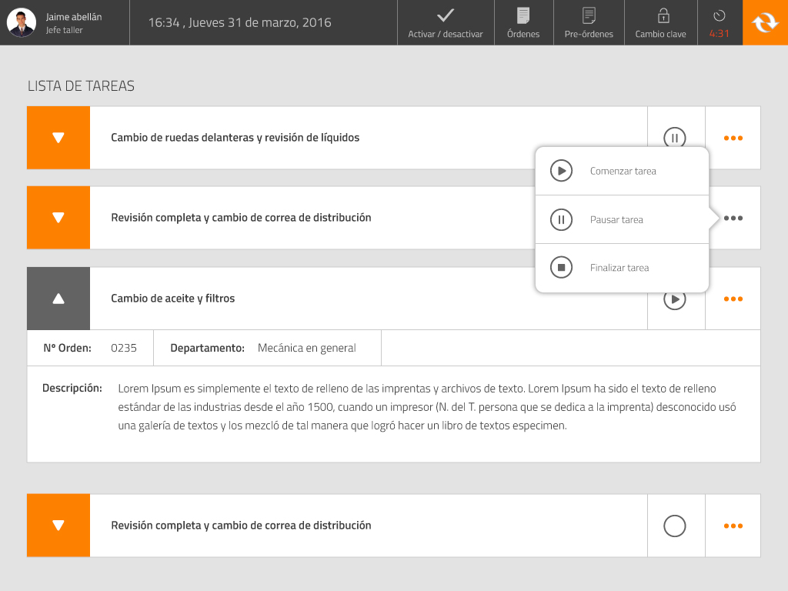Screen dimensions: 788x591
Task: Open the Órdenes section
Action: coord(523,22)
